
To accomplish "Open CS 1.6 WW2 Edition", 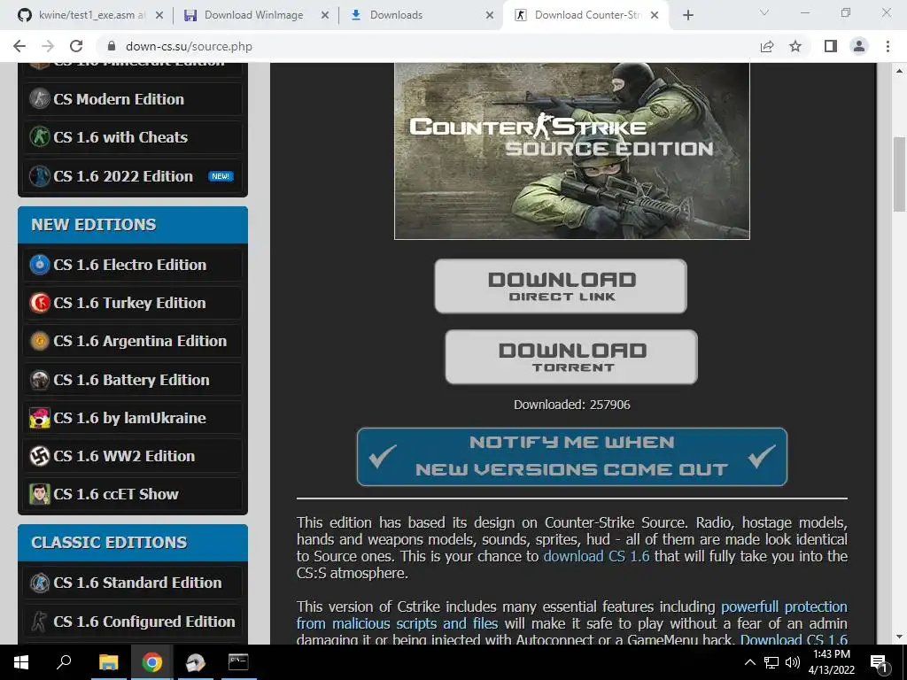I will [x=124, y=456].
